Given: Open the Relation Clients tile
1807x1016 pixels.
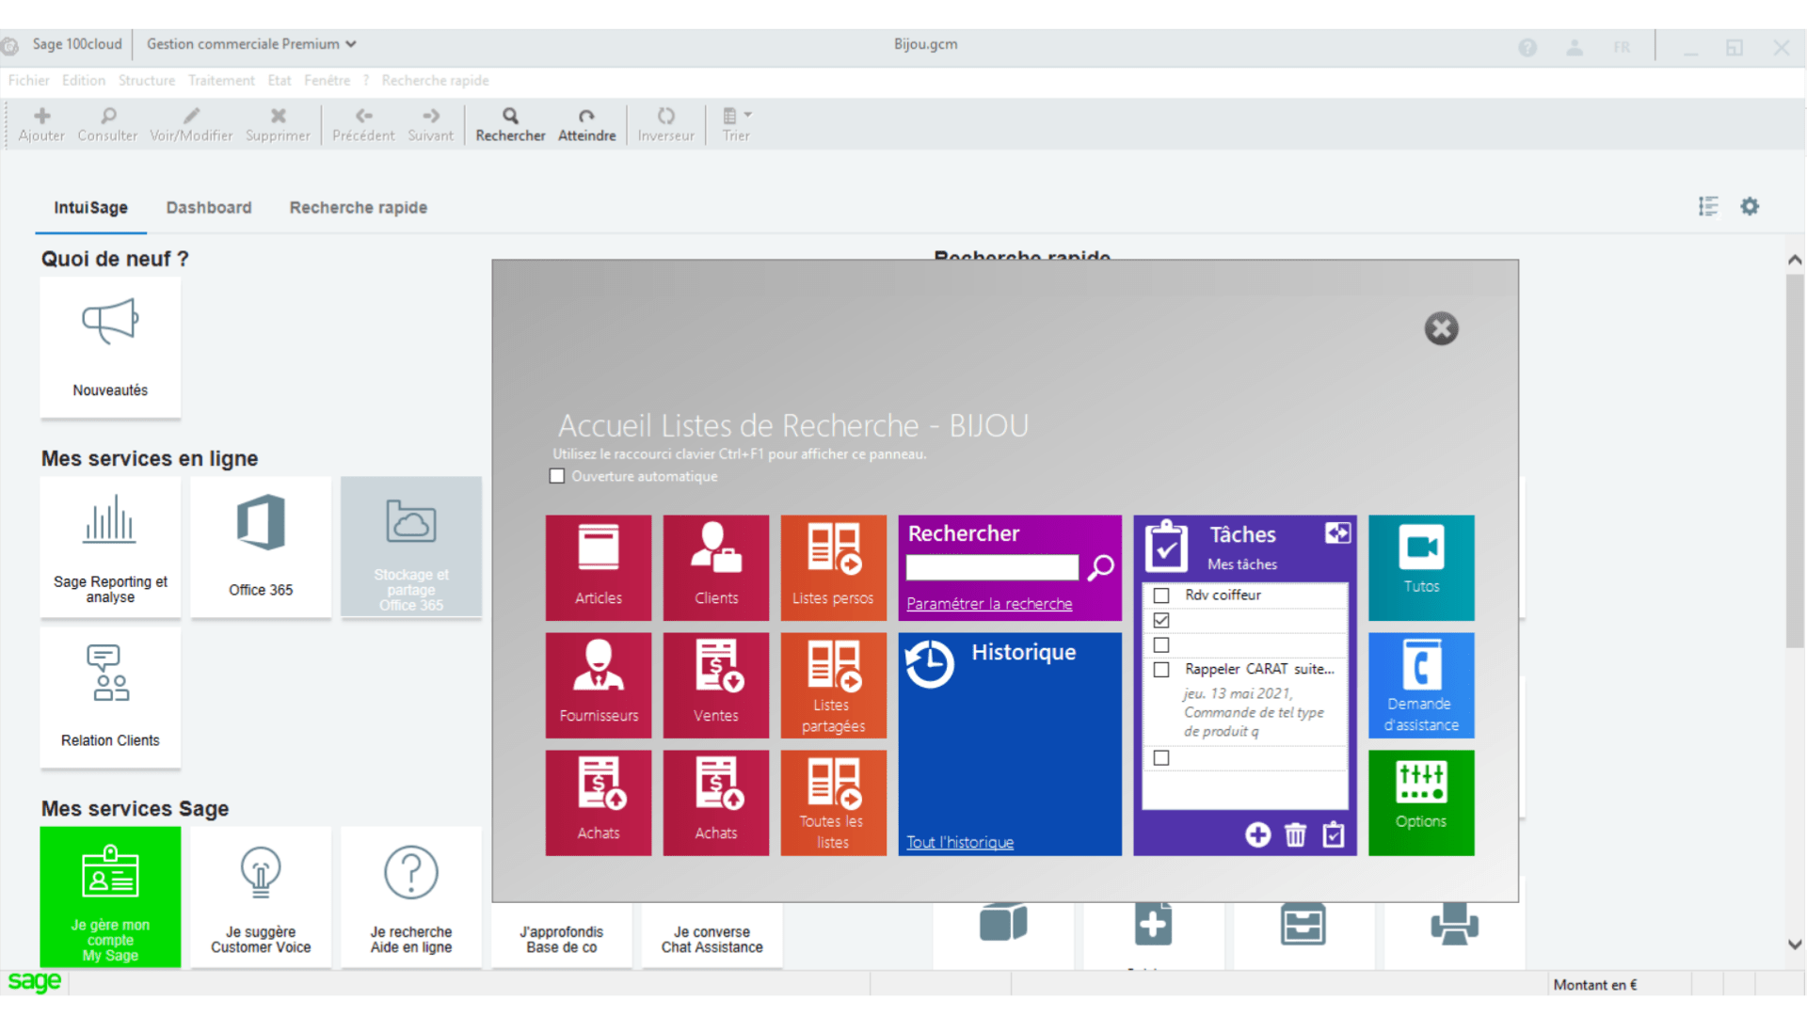Looking at the screenshot, I should click(x=110, y=697).
